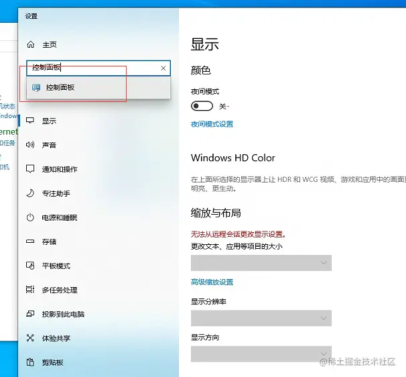Select 通知和操作 in the sidebar
The height and width of the screenshot is (377, 406).
tap(60, 169)
